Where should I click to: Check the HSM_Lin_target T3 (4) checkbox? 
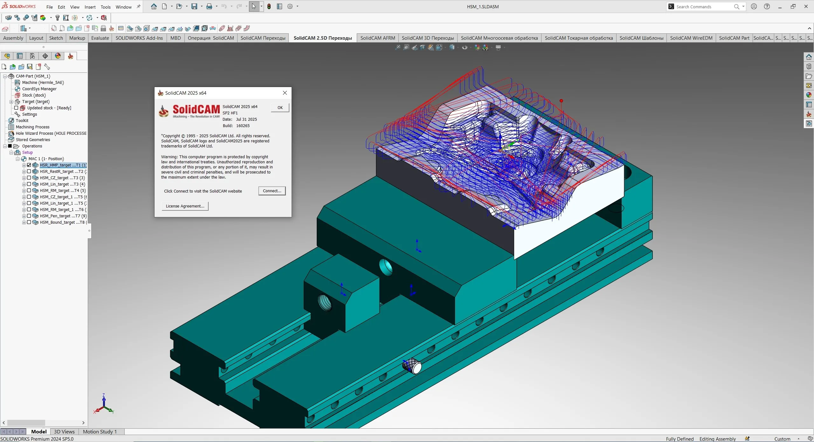(29, 184)
